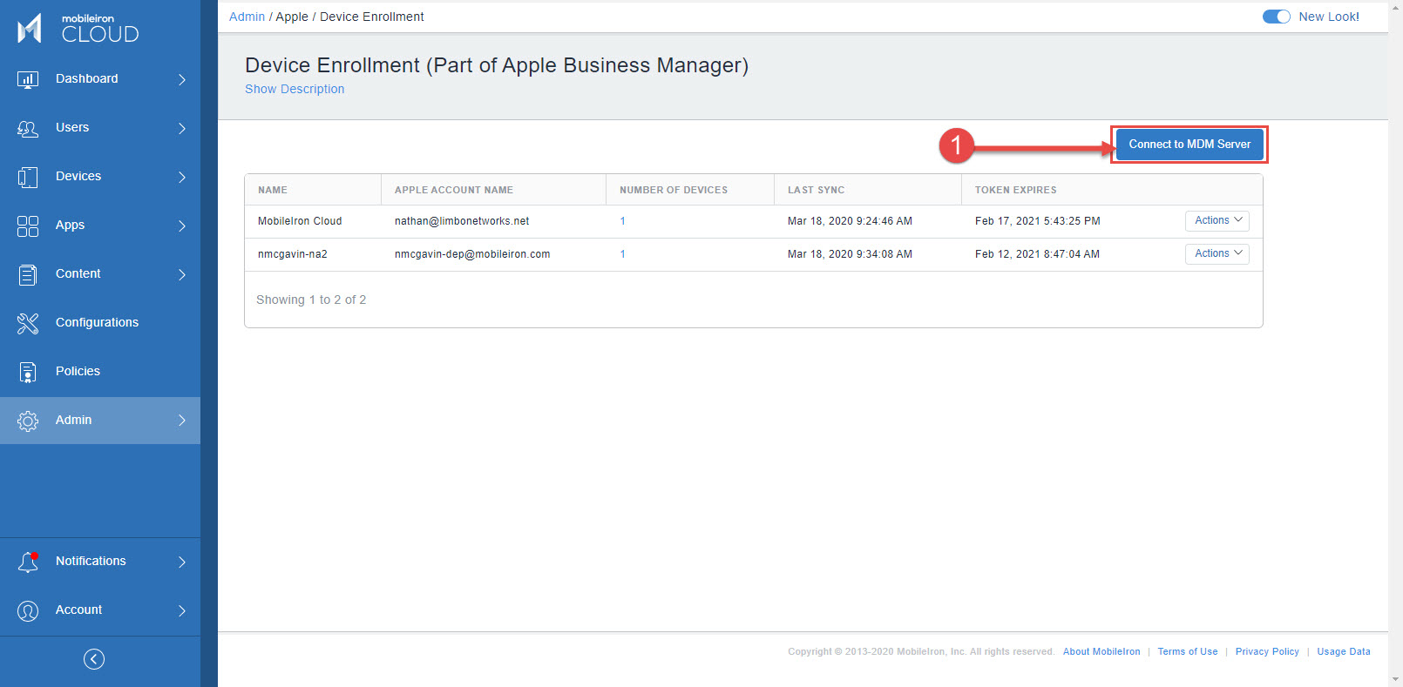1403x687 pixels.
Task: Click device count link for nmcgavin-na2
Action: pyautogui.click(x=623, y=254)
